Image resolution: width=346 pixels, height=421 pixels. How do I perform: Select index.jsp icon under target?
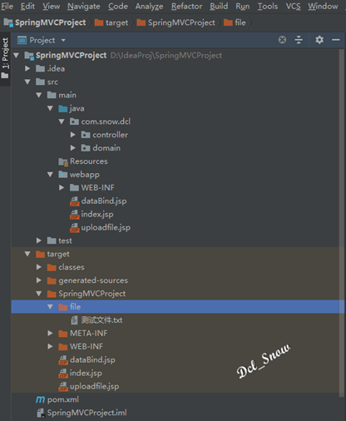(63, 374)
